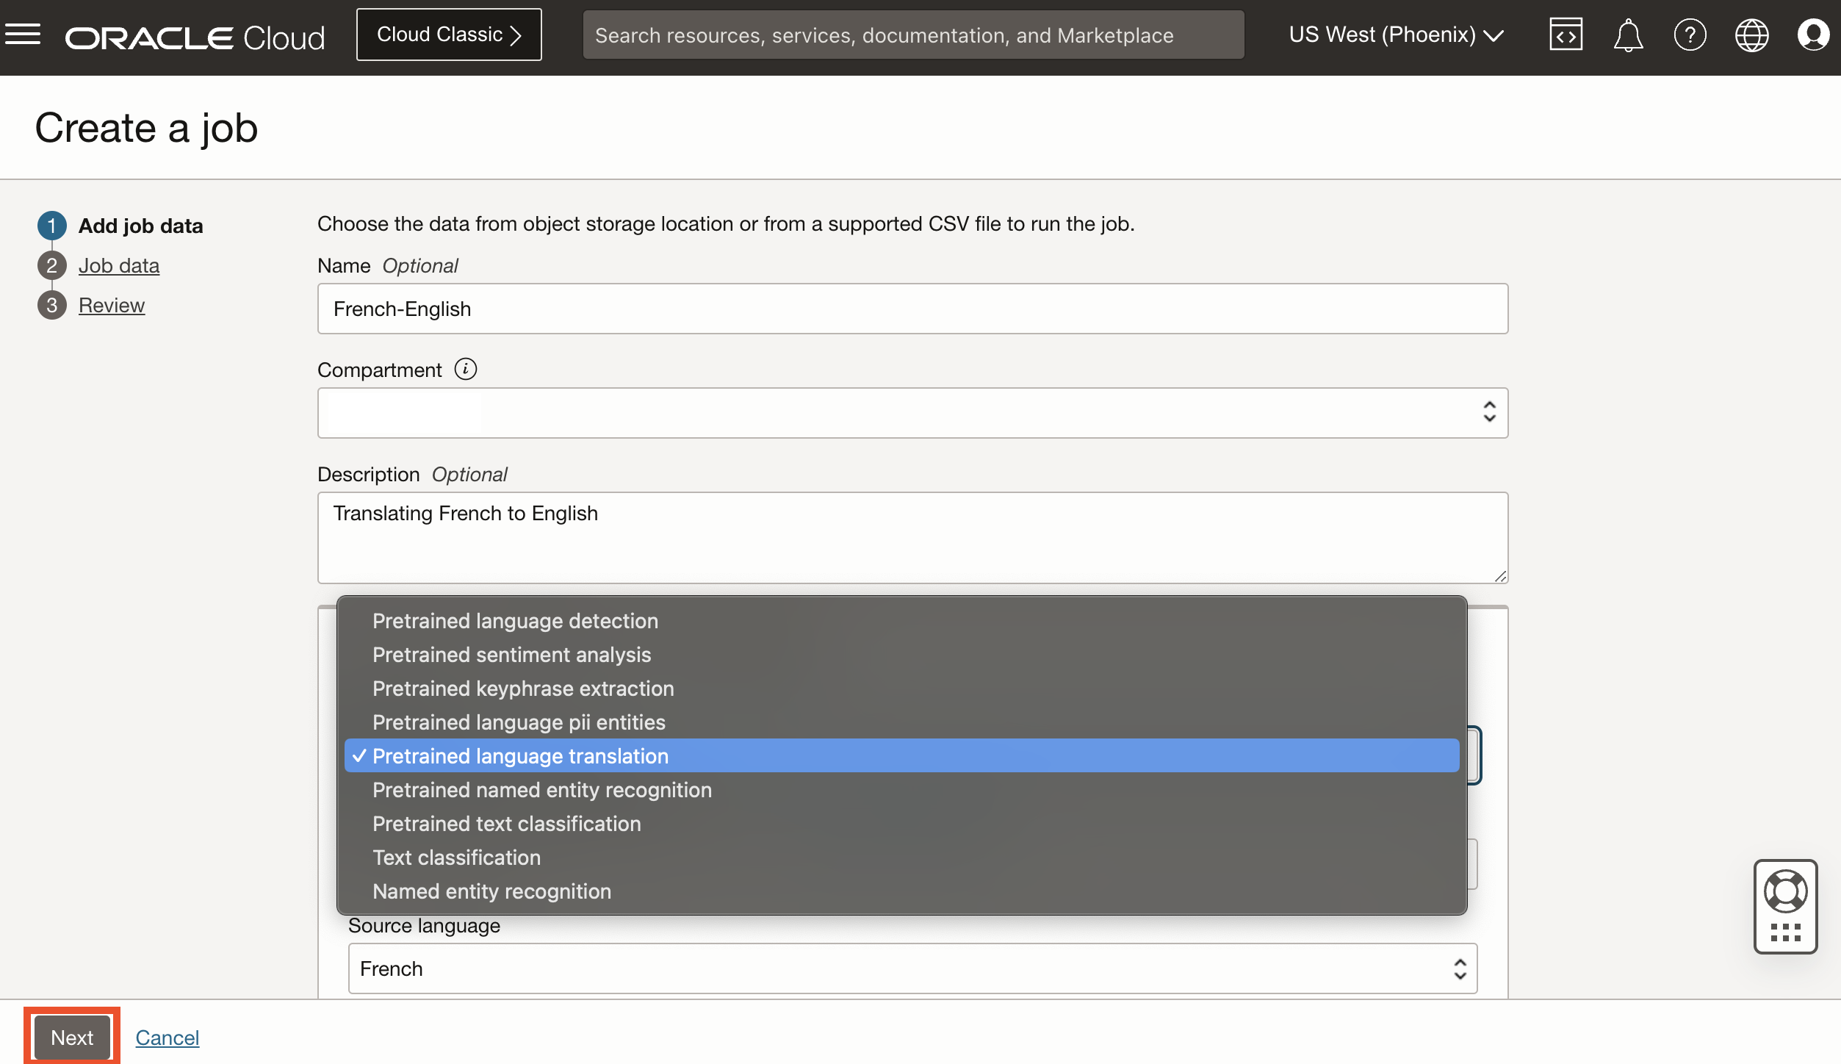Click the Name input field
Image resolution: width=1841 pixels, height=1064 pixels.
pos(912,309)
